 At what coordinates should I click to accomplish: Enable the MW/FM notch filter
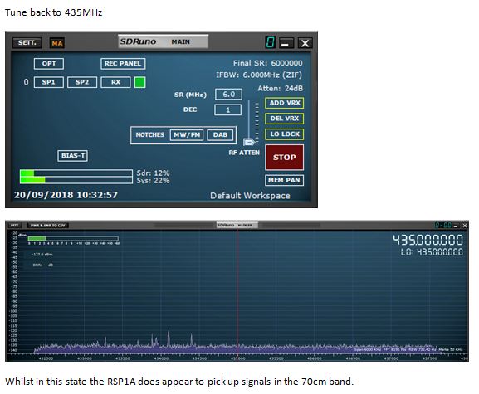click(x=187, y=135)
